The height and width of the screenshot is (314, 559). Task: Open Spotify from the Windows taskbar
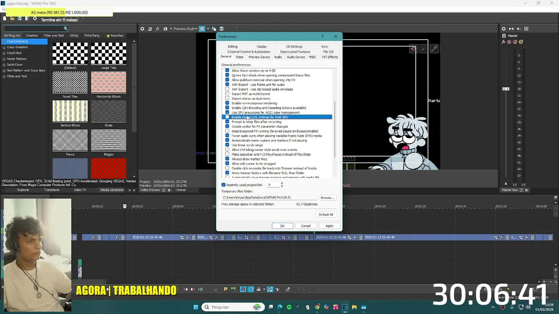[289, 307]
